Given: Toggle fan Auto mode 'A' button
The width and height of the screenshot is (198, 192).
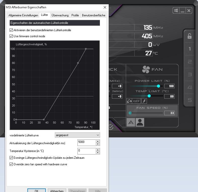Looking at the screenshot, I should pos(131,122).
